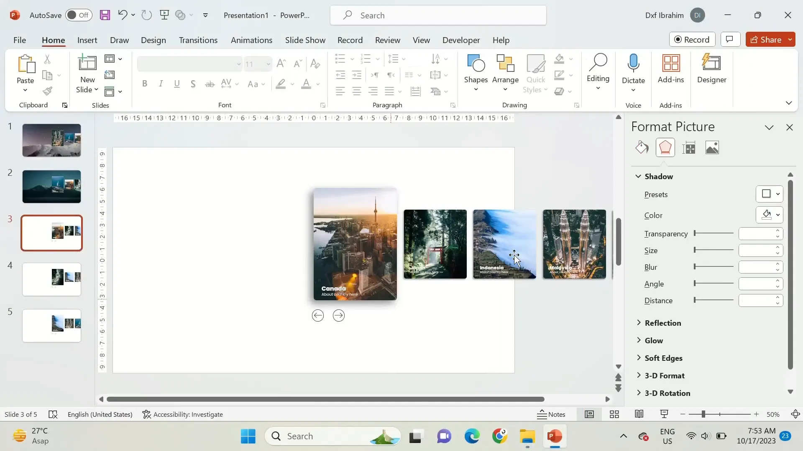Viewport: 803px width, 451px height.
Task: Click the Format Painter brush icon
Action: pos(48,91)
